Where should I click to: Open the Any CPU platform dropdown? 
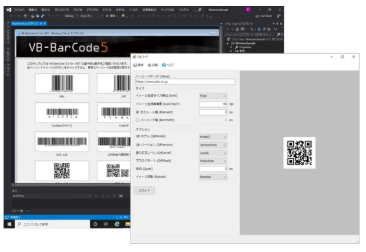92,16
